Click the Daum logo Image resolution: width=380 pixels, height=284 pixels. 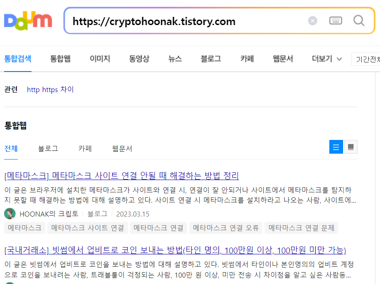pos(28,21)
